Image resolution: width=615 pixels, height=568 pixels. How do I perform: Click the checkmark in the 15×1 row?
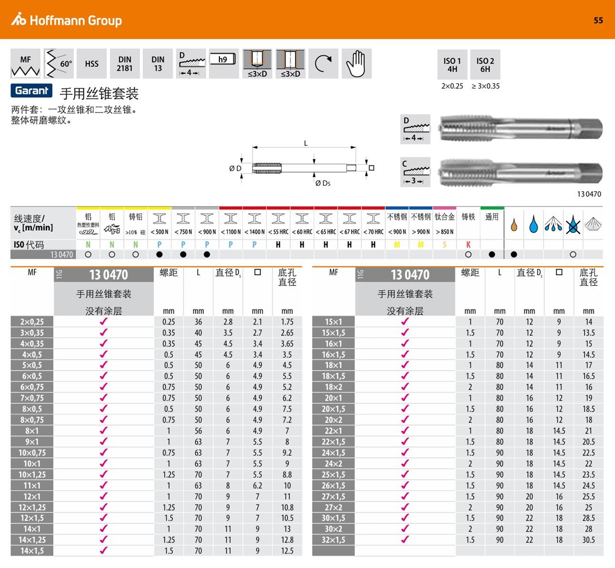click(x=405, y=321)
